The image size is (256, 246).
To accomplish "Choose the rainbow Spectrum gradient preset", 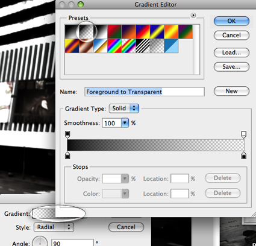I will (x=114, y=46).
